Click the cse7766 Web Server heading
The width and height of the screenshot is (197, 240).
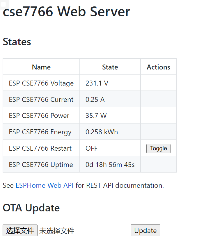click(x=66, y=12)
